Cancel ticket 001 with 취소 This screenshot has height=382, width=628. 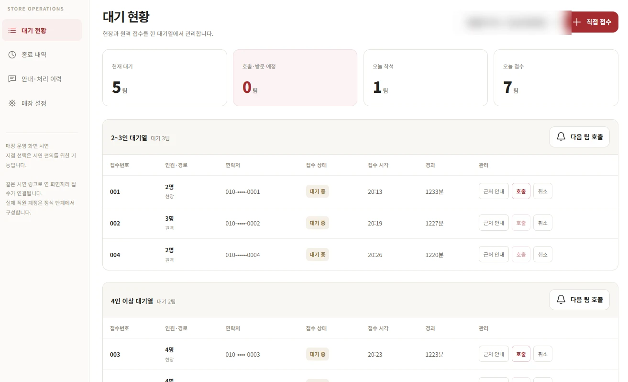(x=543, y=191)
